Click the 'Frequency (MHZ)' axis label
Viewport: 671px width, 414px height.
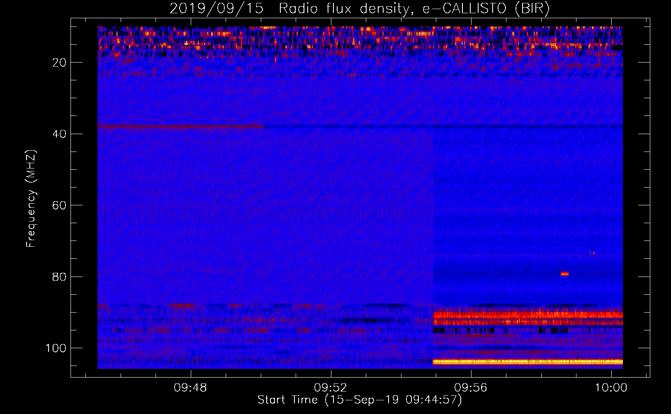coord(31,198)
